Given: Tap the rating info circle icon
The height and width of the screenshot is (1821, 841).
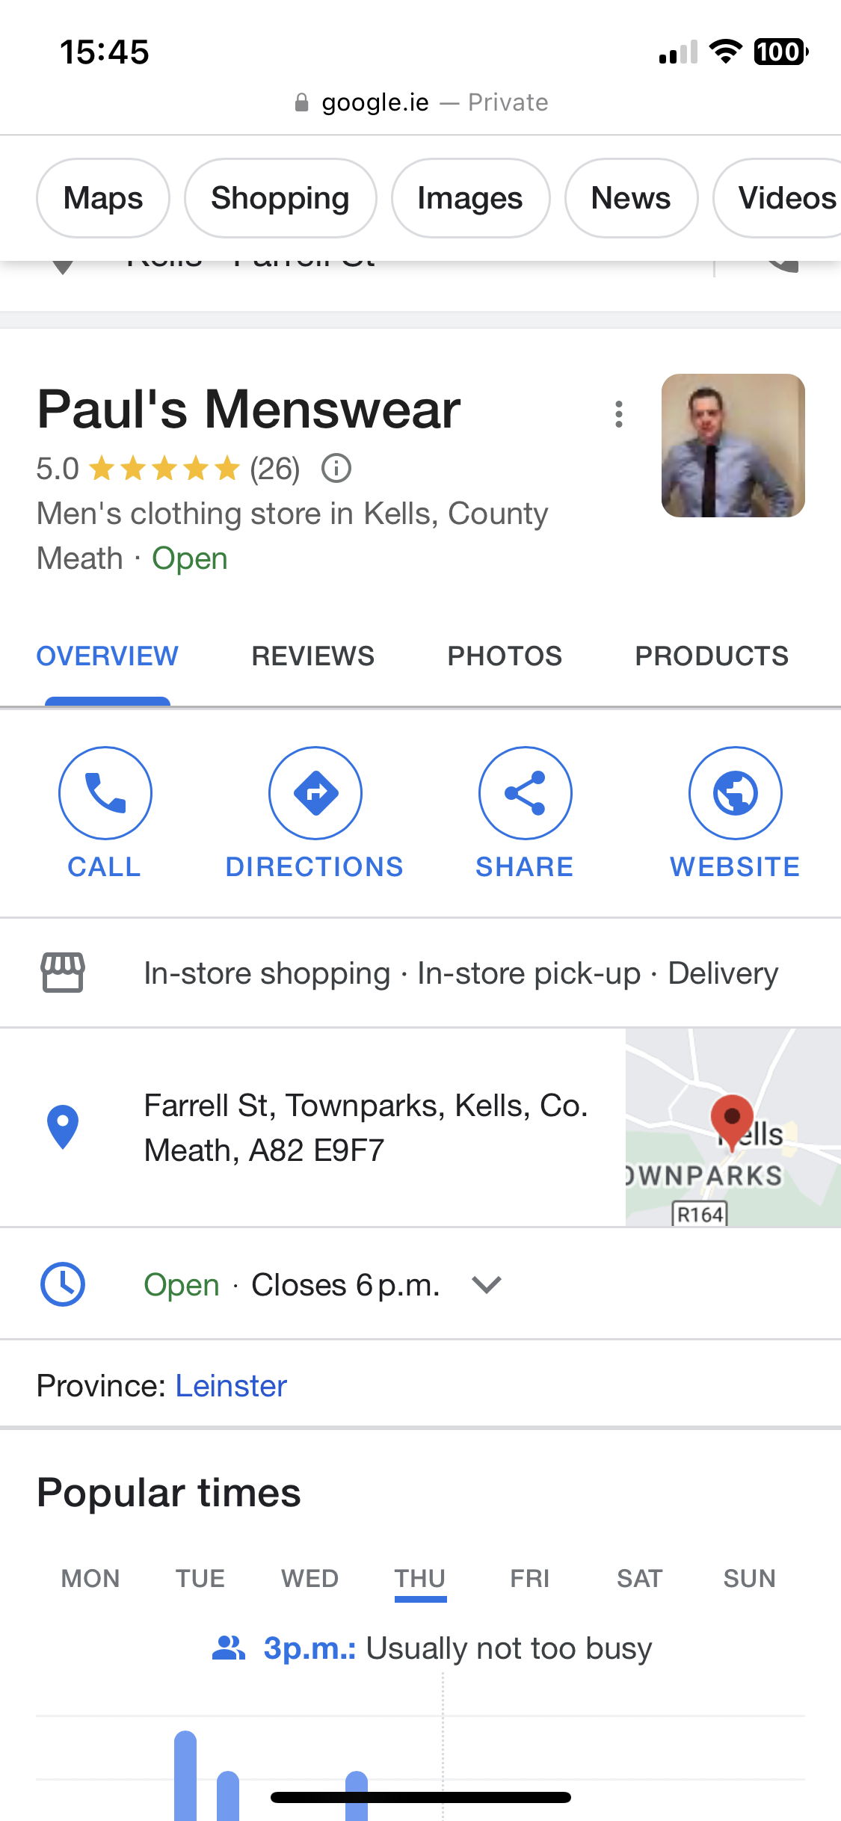Looking at the screenshot, I should (x=336, y=469).
